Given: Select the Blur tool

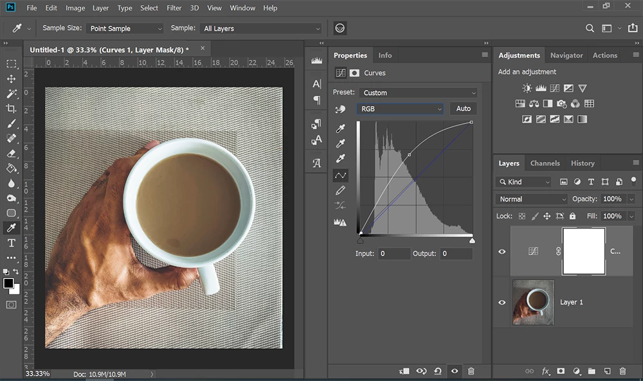Looking at the screenshot, I should pyautogui.click(x=12, y=183).
